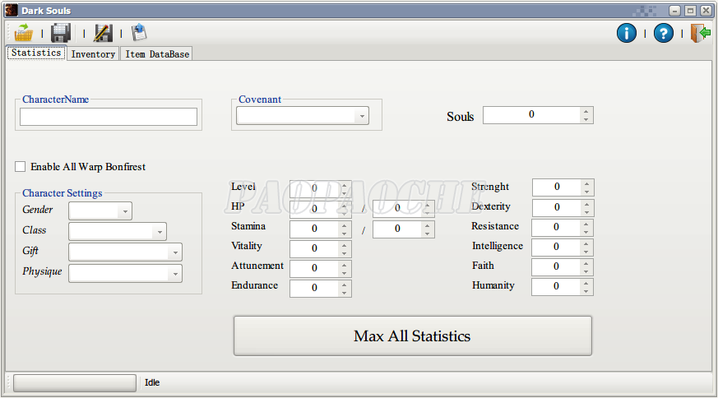Click the Vitality value field

click(314, 248)
